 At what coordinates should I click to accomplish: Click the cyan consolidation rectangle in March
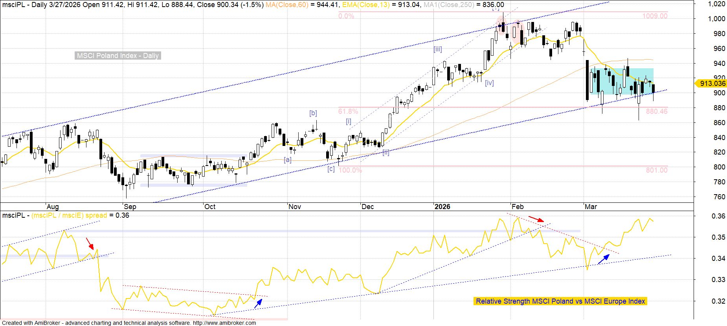621,81
